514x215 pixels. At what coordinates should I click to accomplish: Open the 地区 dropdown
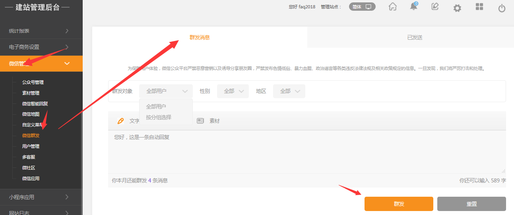point(289,91)
